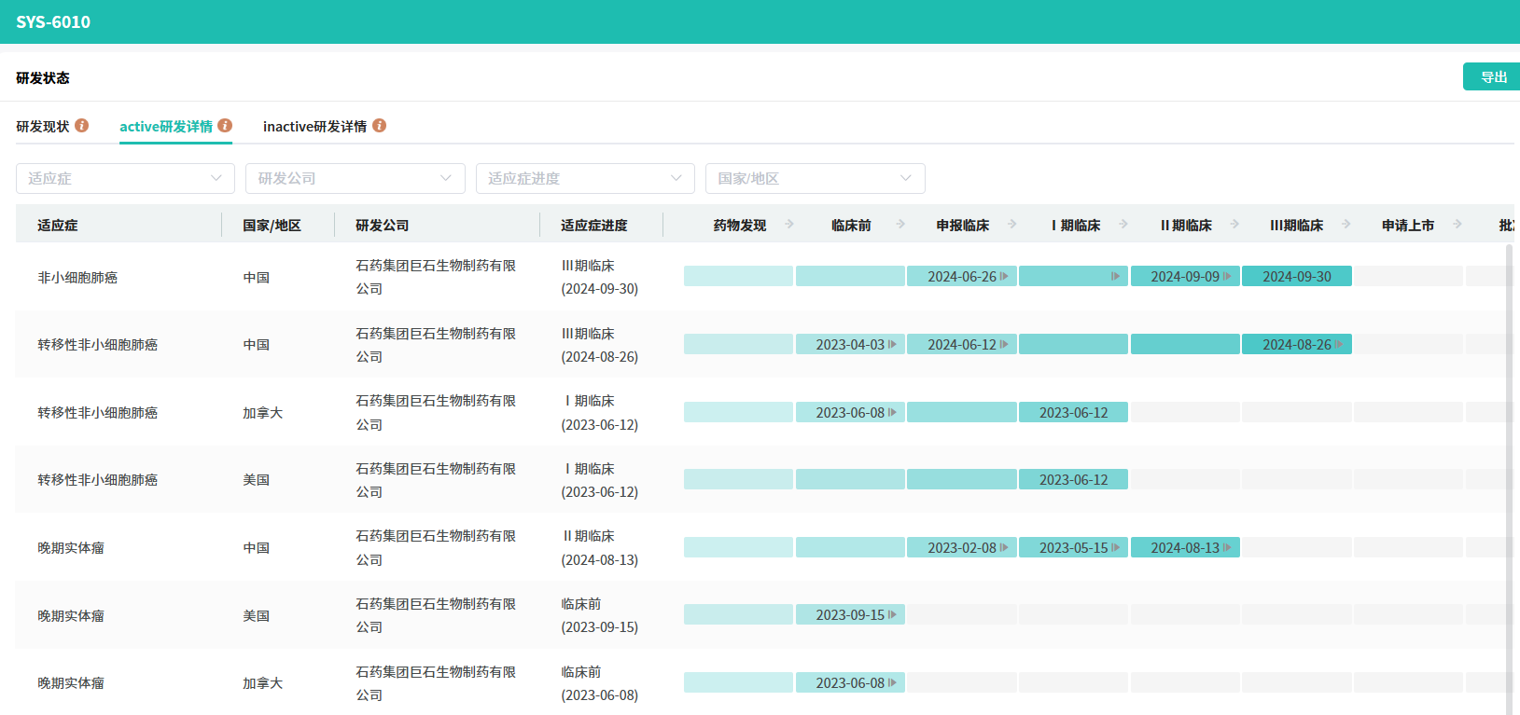Open the 适应症进度 filter dropdown
Image resolution: width=1520 pixels, height=715 pixels.
pos(585,178)
